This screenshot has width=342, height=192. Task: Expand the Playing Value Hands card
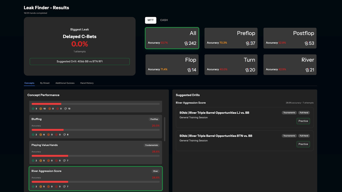pyautogui.click(x=95, y=153)
